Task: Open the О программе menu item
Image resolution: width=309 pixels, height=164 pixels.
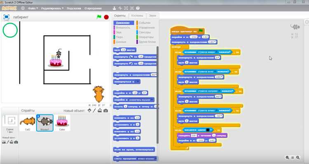Action: click(93, 8)
